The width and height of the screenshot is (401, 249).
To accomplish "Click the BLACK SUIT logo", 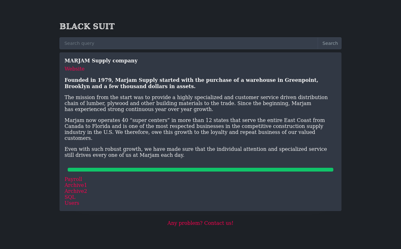I will (87, 27).
